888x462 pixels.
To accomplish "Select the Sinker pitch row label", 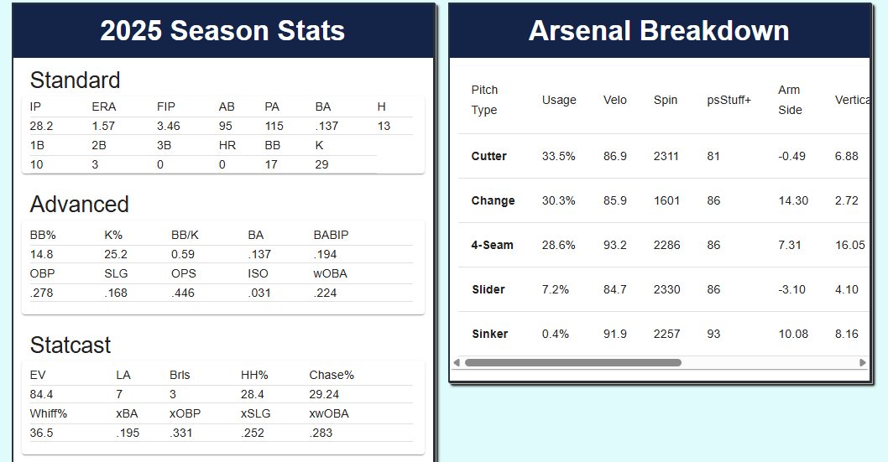I will [490, 334].
